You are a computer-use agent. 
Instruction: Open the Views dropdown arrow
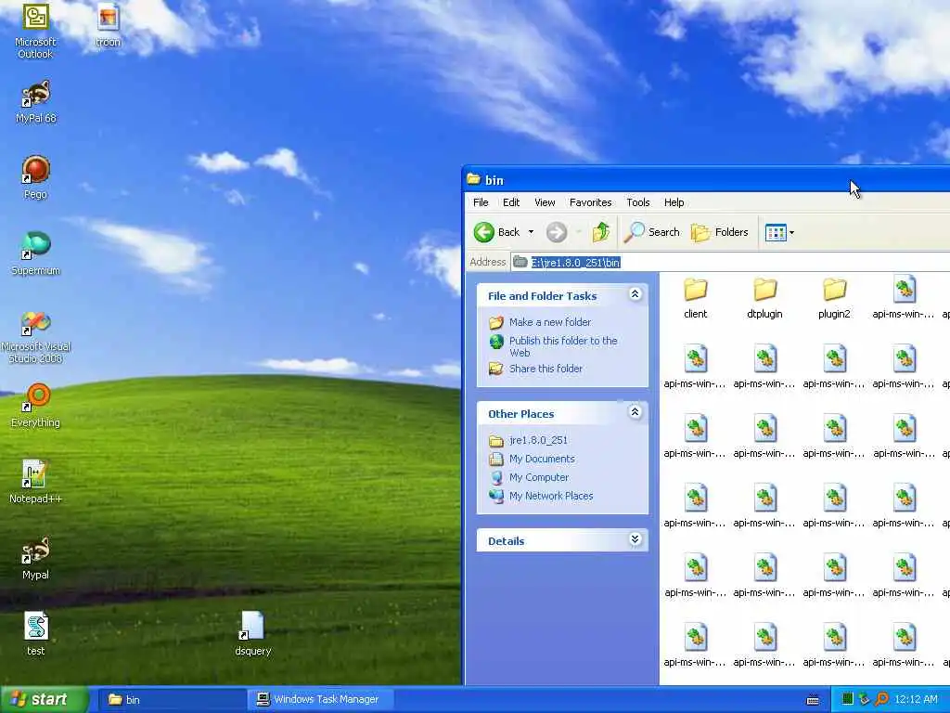click(791, 232)
